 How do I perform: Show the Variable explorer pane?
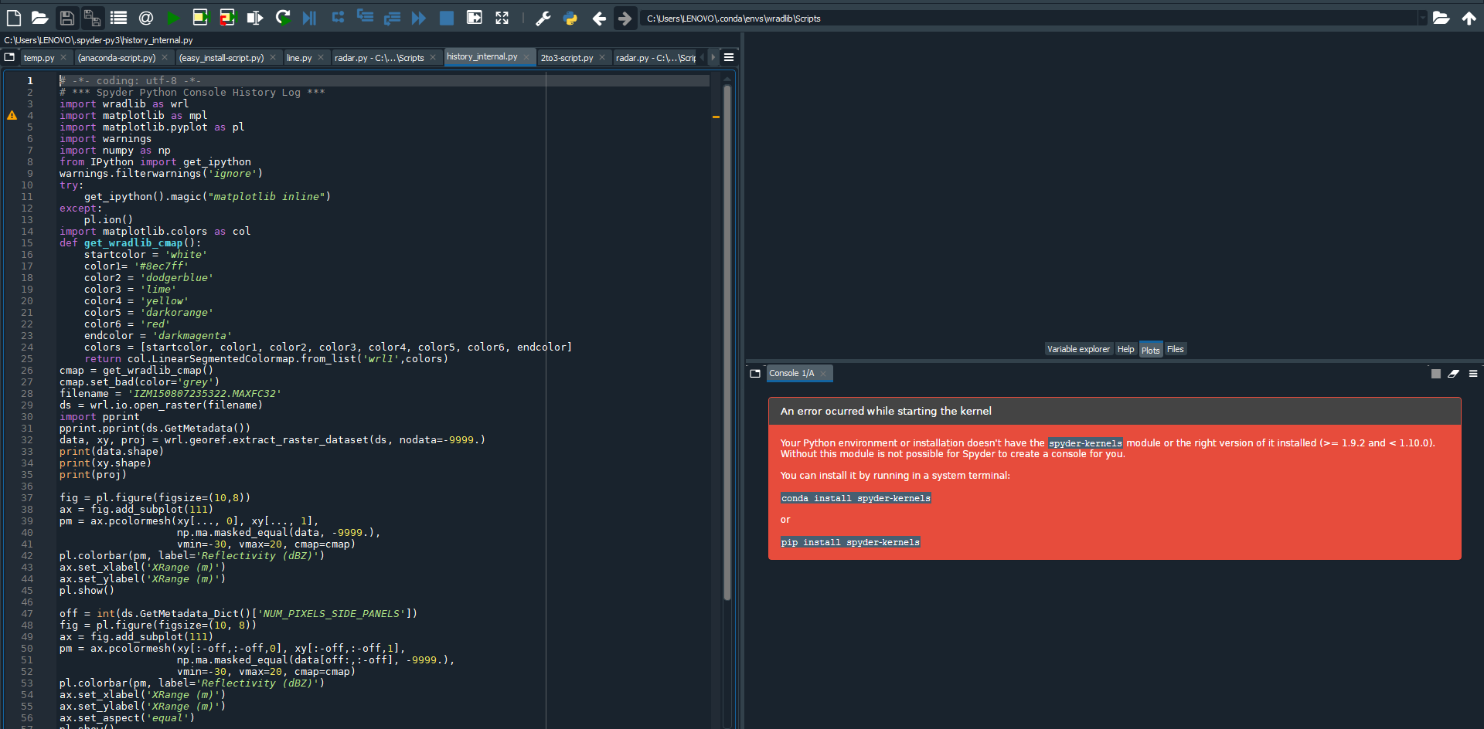click(1078, 348)
